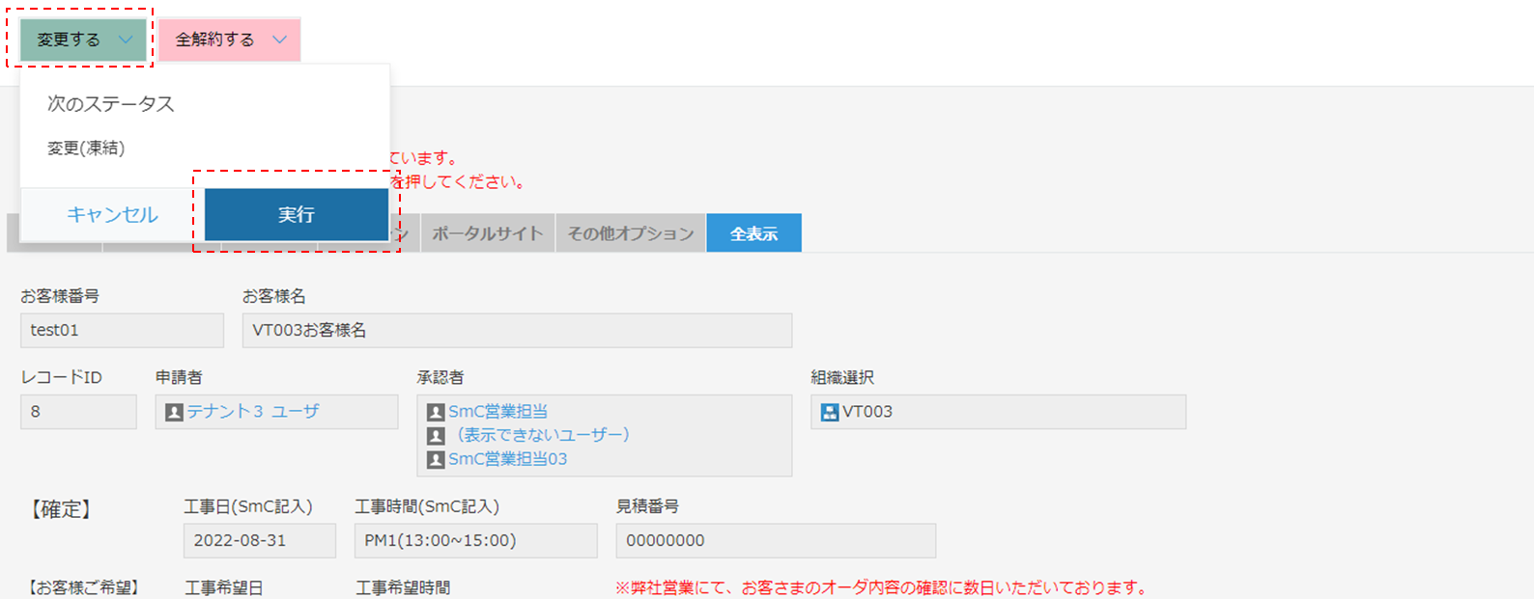The height and width of the screenshot is (599, 1534).
Task: Click the お客様番号 field showing test01
Action: point(122,330)
